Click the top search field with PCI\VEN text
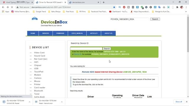Screen dimensions: 189x106 coord(129,19)
